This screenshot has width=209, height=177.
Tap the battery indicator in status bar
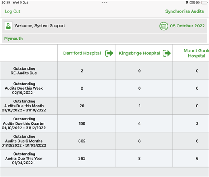204,2
